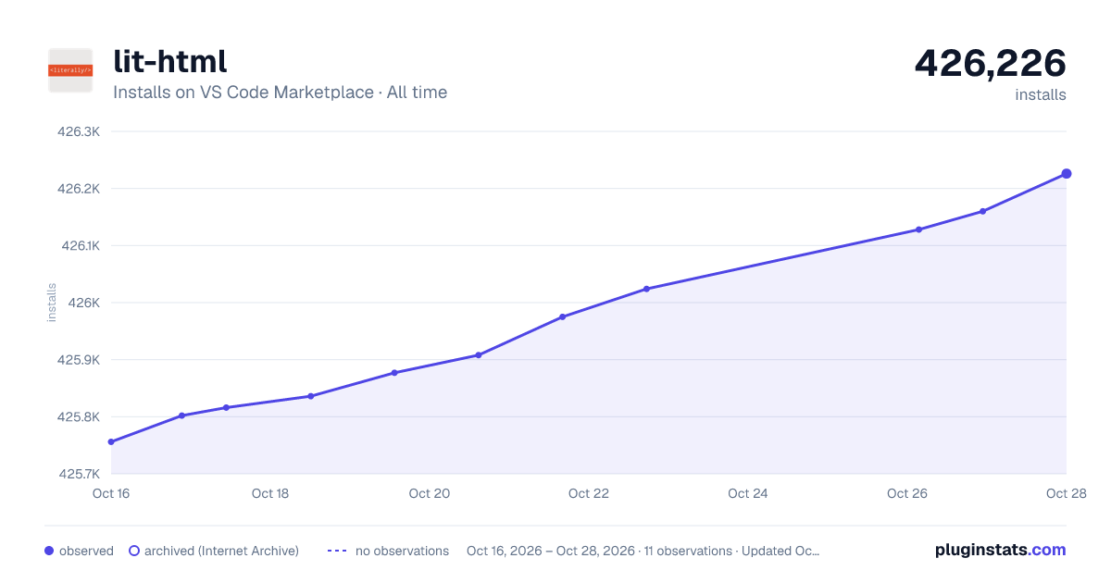The image size is (1111, 583).
Task: Click the 425.9K y-axis label
Action: click(79, 360)
